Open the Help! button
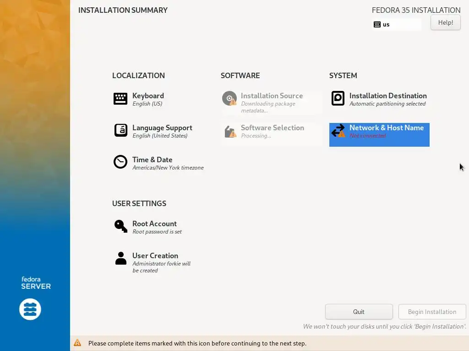This screenshot has width=469, height=351. pyautogui.click(x=445, y=23)
